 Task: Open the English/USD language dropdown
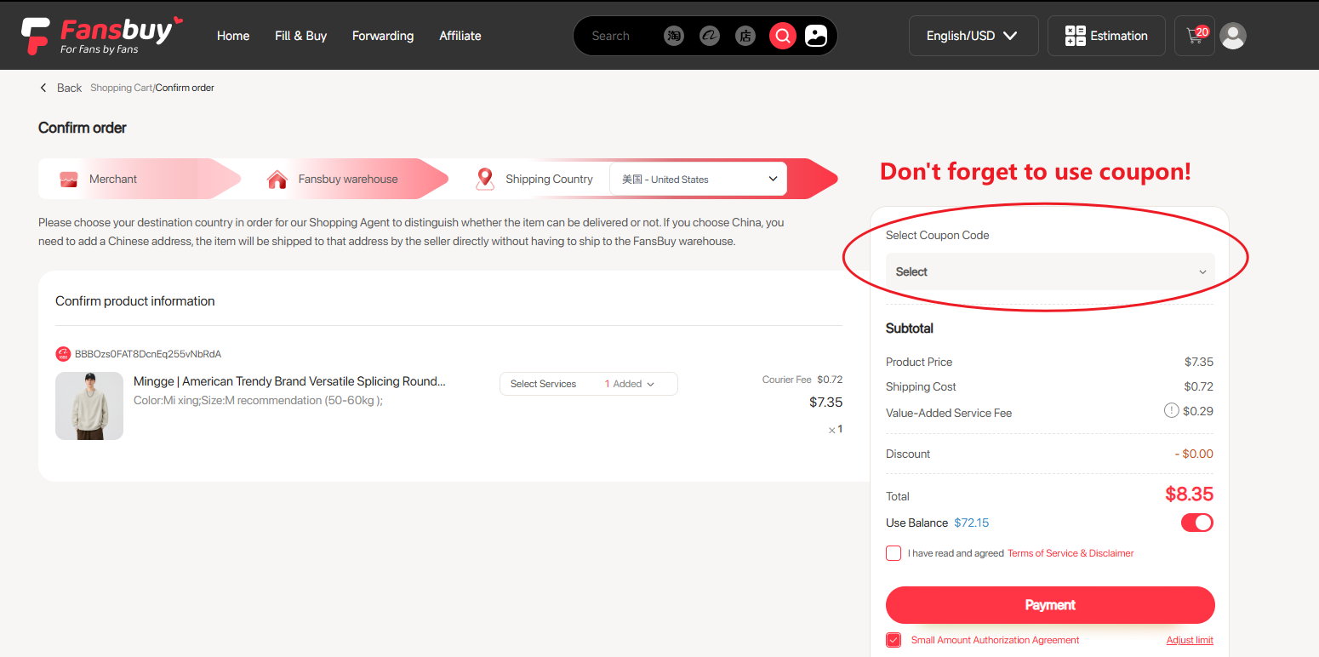click(974, 36)
